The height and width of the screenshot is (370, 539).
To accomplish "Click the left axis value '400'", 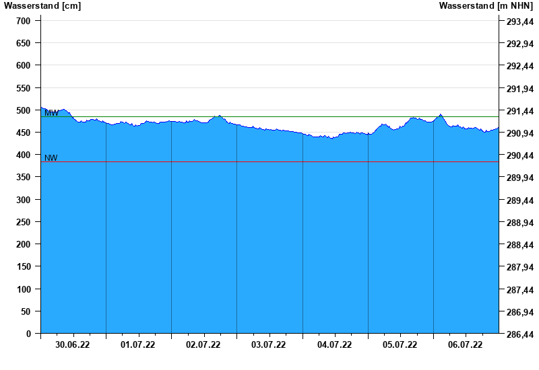I will 24,155.
